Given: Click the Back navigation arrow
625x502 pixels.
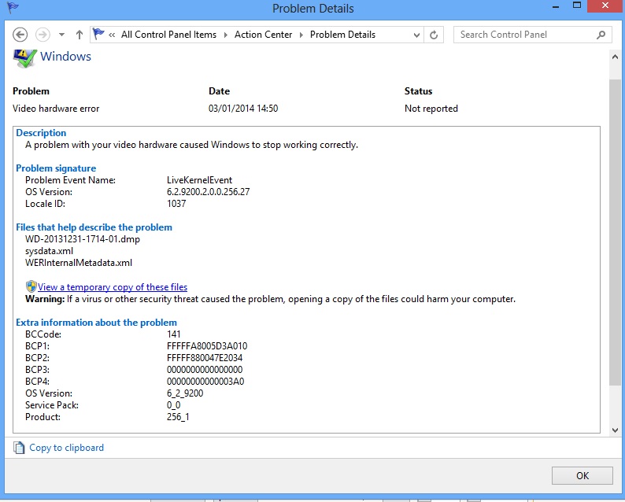Looking at the screenshot, I should 20,35.
